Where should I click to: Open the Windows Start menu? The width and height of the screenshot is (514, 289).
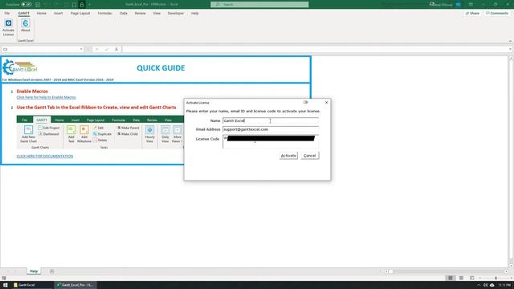coord(6,285)
